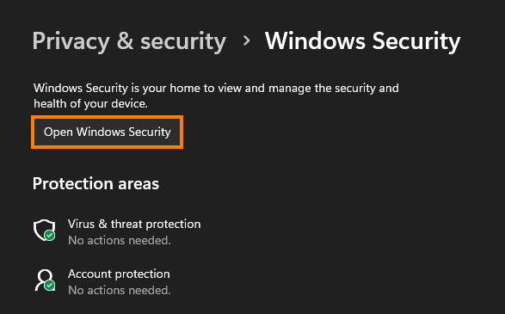Open Windows Security button
The width and height of the screenshot is (505, 314).
[108, 132]
